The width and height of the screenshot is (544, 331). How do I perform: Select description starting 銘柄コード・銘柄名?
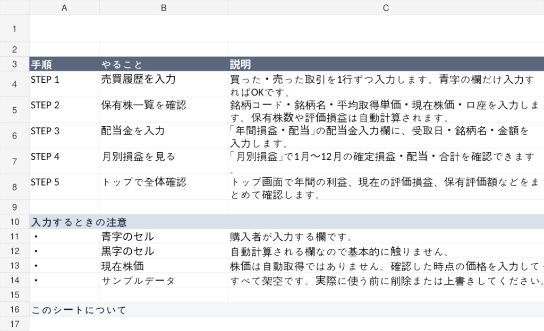click(386, 110)
